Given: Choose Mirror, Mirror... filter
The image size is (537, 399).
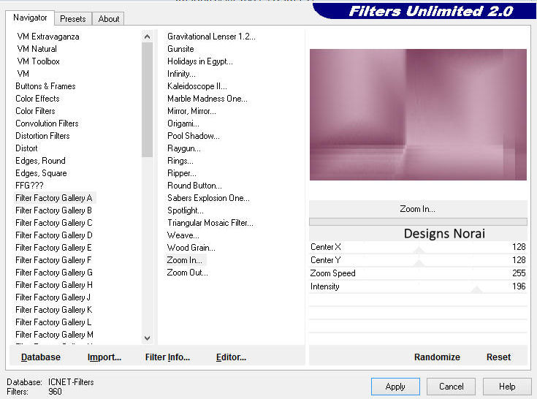Looking at the screenshot, I should coord(191,111).
